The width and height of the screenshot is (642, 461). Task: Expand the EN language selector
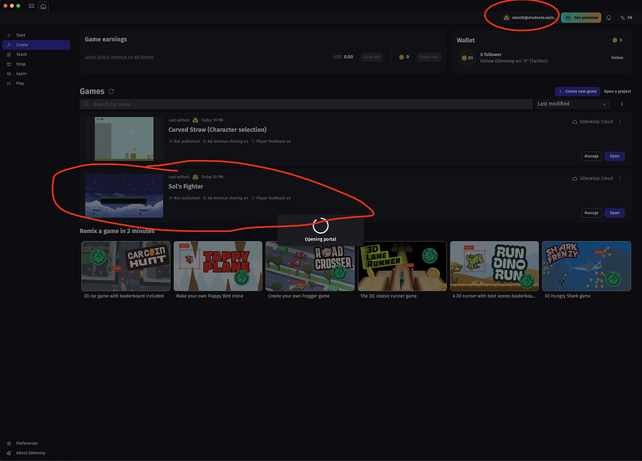click(x=629, y=17)
